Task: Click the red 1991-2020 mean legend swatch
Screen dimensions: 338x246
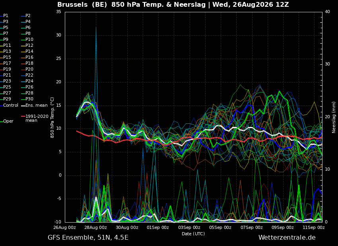Action: (23, 116)
